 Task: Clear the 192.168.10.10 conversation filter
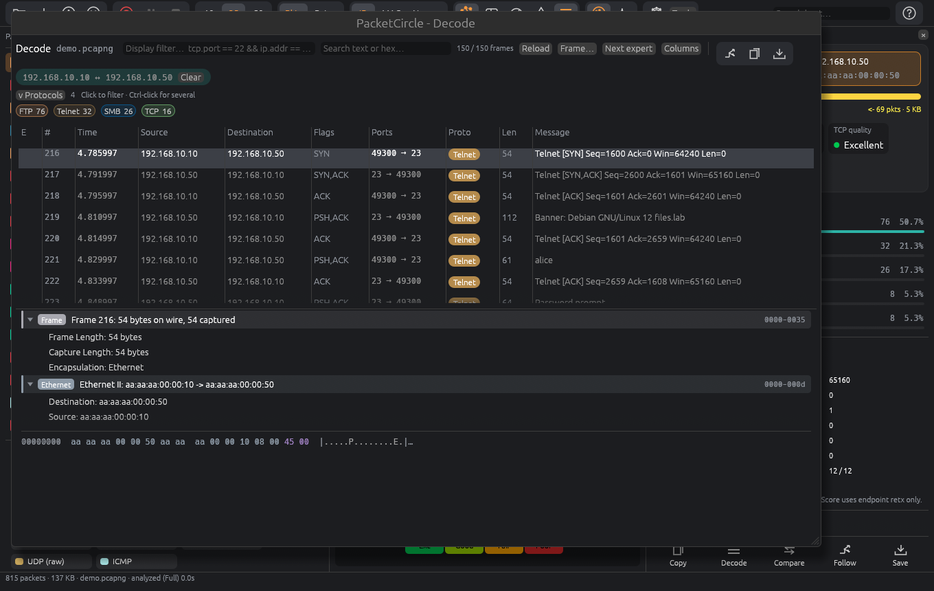191,78
